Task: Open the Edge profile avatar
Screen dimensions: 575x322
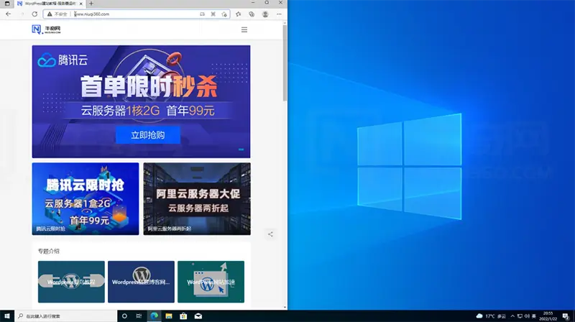Action: click(x=265, y=14)
